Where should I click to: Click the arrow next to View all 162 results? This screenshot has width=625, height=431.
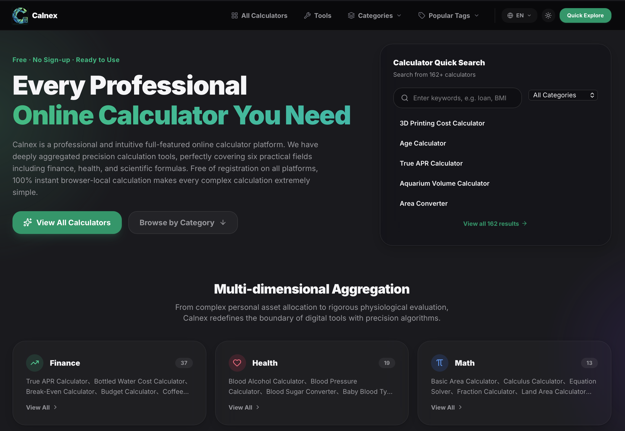pos(525,223)
